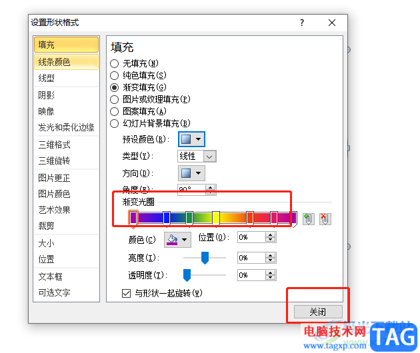Viewport: 420px width, 353px height.
Task: Select the 图案填充 radio option
Action: click(x=115, y=111)
